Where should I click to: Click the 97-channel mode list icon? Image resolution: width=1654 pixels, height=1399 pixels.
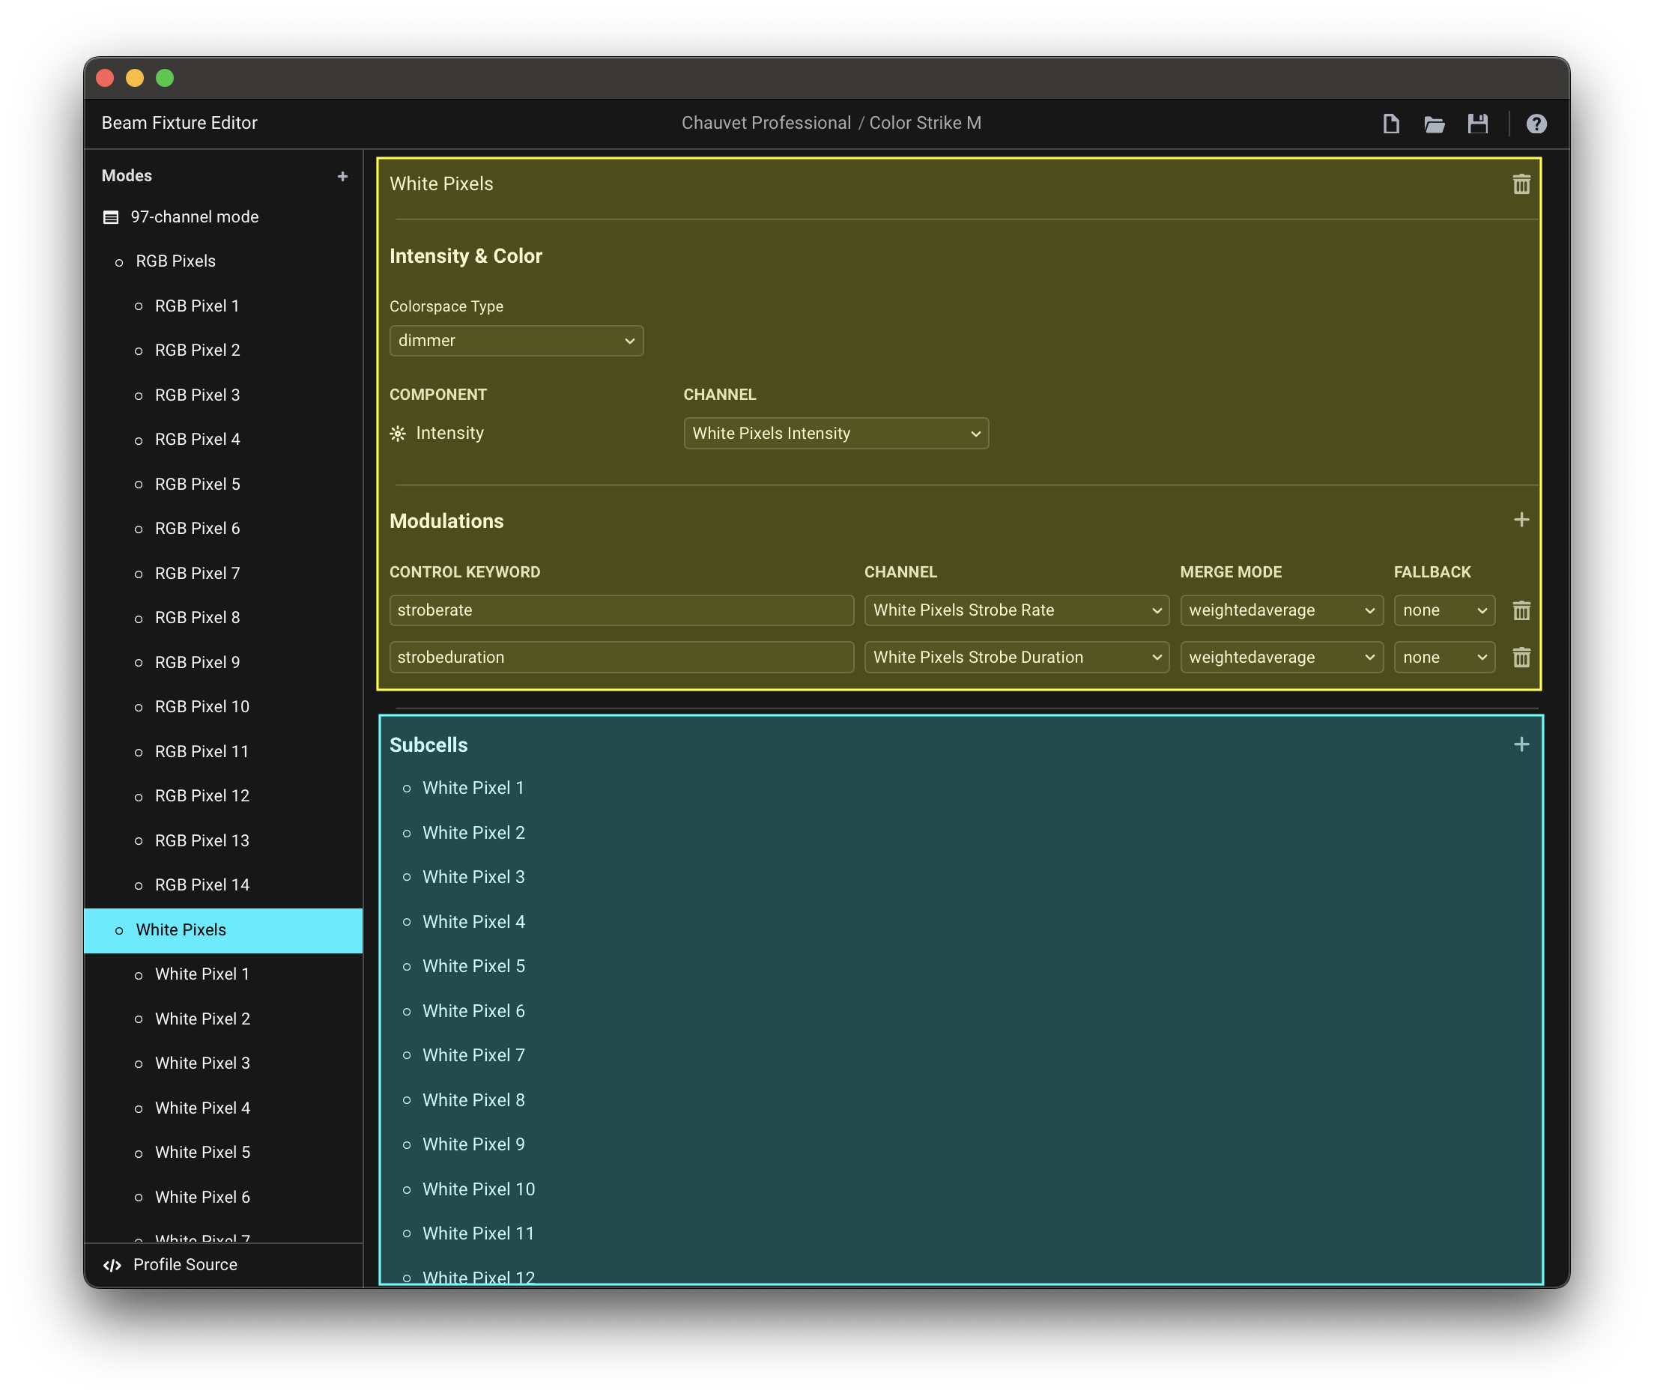click(x=111, y=217)
